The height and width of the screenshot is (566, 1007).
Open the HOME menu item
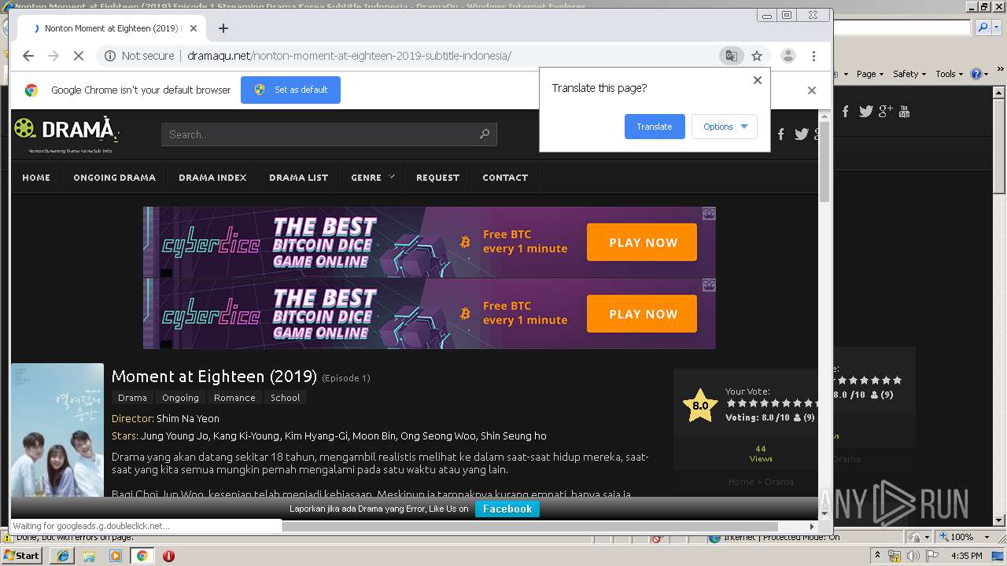click(36, 178)
